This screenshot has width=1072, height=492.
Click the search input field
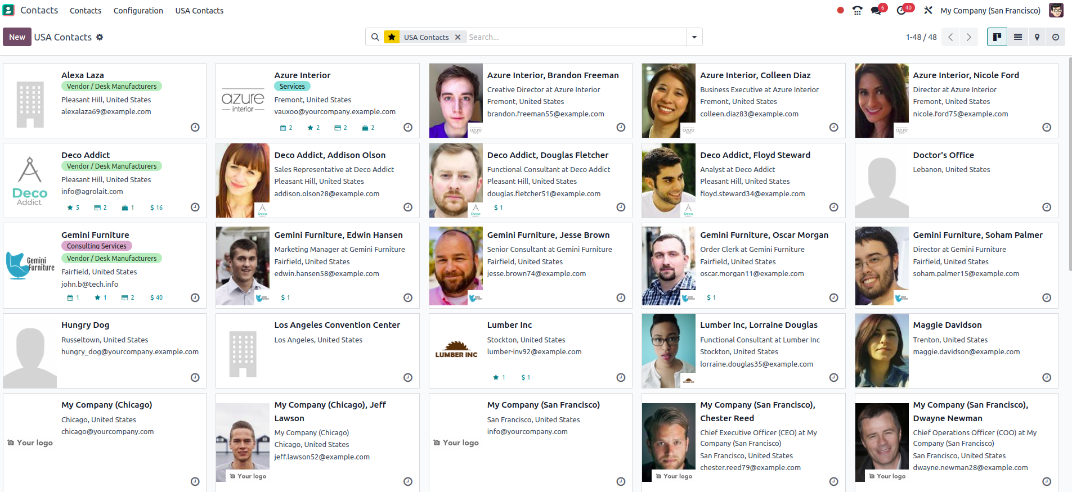coord(575,37)
